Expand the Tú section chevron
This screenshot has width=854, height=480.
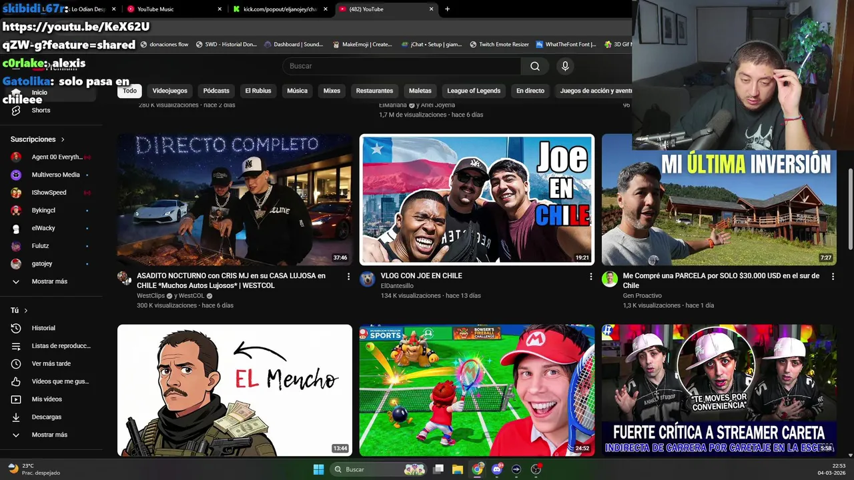click(x=26, y=311)
